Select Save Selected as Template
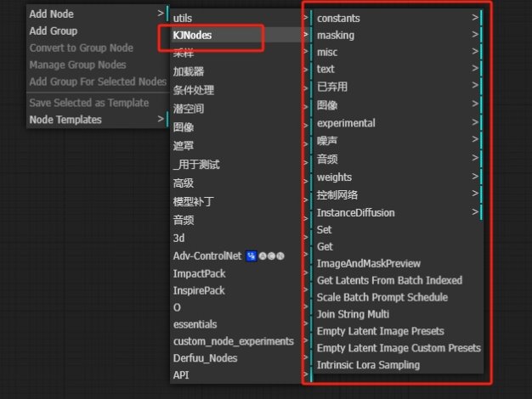 point(98,103)
